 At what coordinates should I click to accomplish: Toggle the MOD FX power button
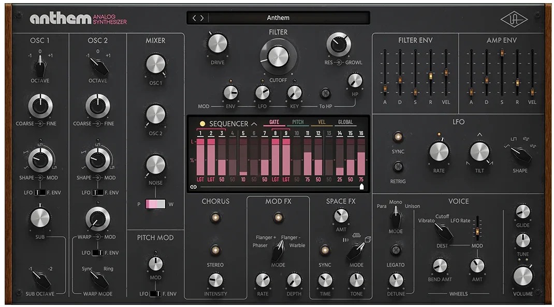pyautogui.click(x=278, y=217)
